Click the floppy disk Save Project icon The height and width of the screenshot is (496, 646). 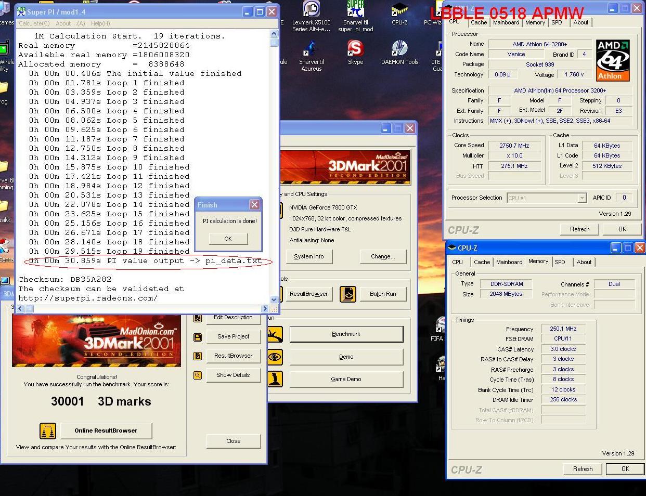tap(198, 337)
